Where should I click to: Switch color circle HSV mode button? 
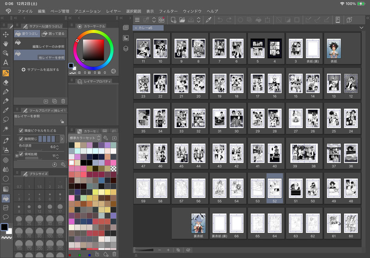point(113,71)
